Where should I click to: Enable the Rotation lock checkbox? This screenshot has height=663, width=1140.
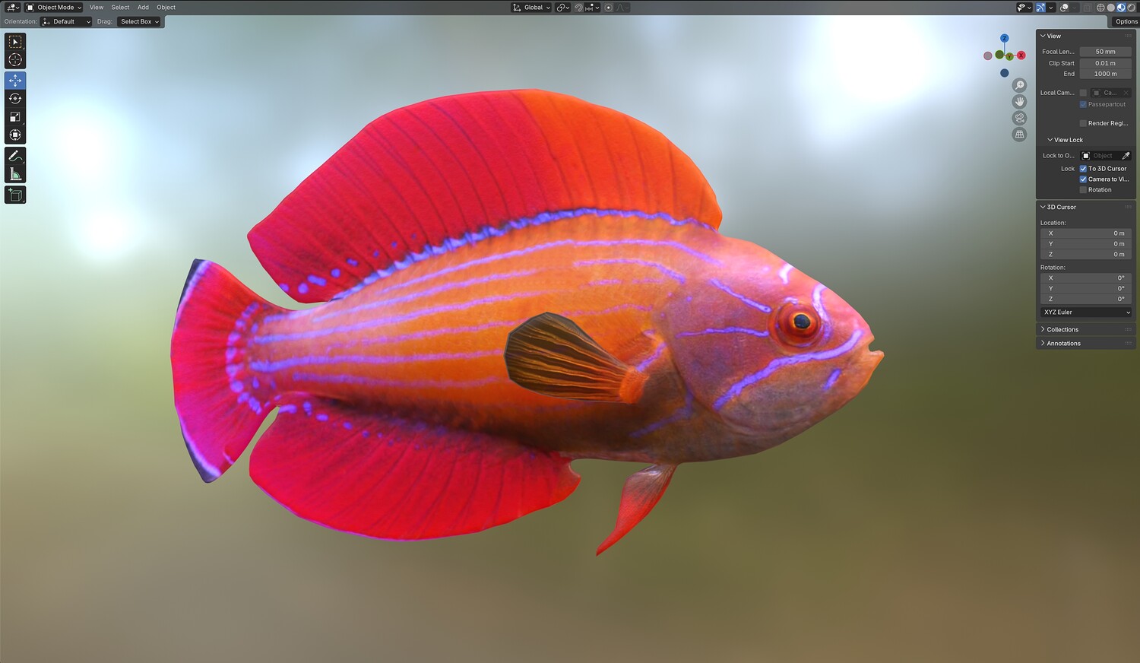pos(1083,190)
